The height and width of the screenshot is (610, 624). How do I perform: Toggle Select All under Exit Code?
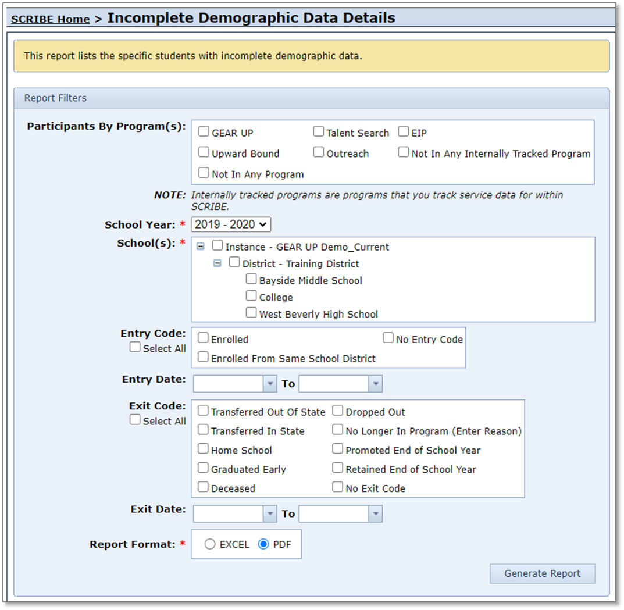(135, 420)
